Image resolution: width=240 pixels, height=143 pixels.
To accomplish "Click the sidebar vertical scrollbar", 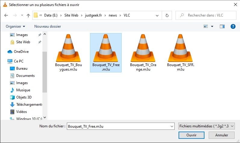I will (x=45, y=72).
